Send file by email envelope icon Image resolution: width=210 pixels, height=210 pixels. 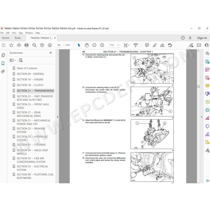(x=199, y=45)
